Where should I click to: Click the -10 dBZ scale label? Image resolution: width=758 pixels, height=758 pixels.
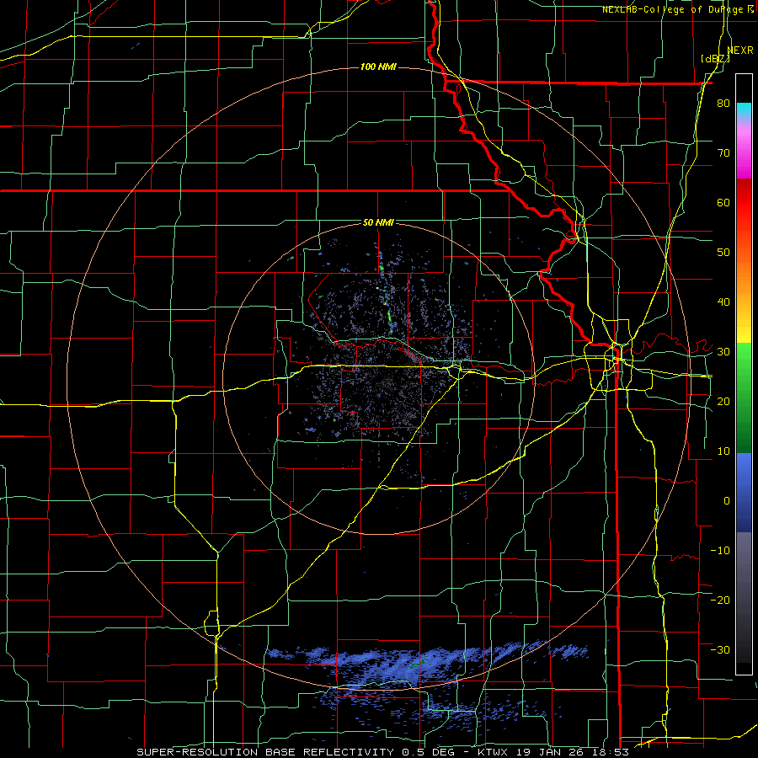click(720, 551)
